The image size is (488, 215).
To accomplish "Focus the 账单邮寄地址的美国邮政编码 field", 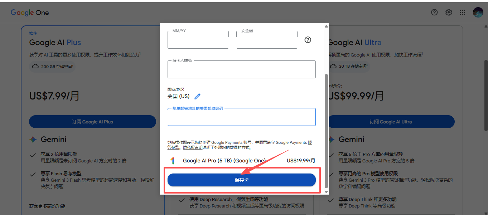I will [x=242, y=117].
